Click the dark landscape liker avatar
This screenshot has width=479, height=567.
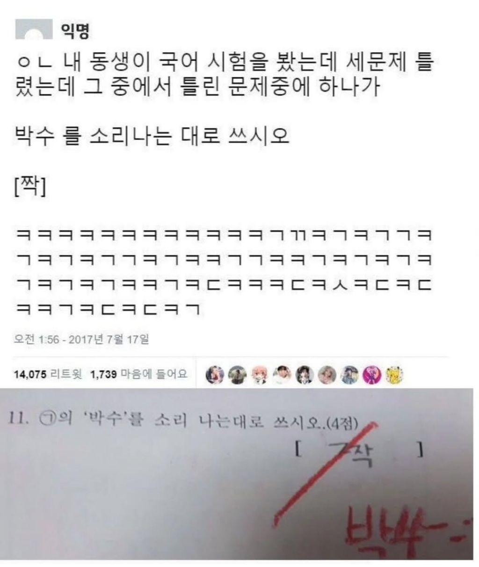coord(237,375)
